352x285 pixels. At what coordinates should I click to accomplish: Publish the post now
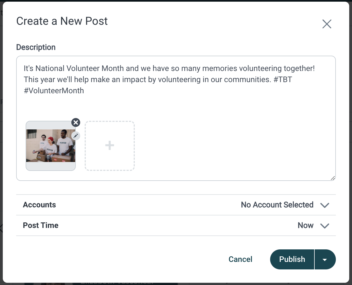point(292,259)
